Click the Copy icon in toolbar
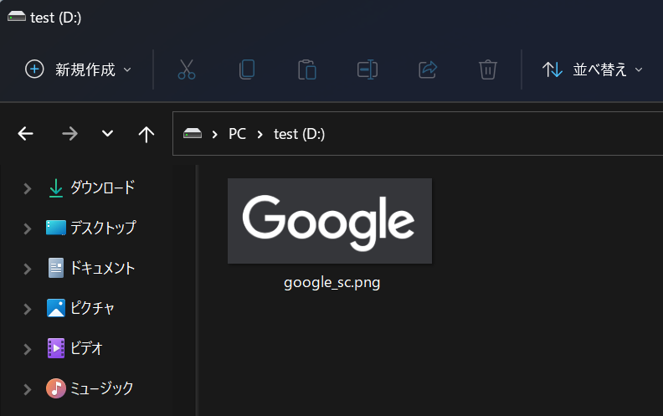Screen dimensions: 663x416 point(247,69)
